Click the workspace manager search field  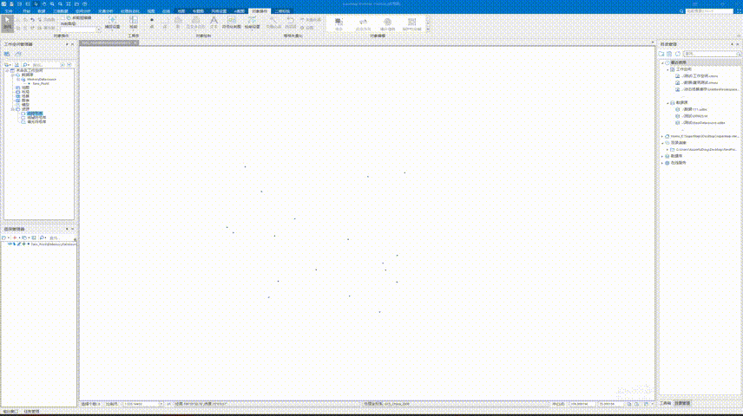coord(46,65)
